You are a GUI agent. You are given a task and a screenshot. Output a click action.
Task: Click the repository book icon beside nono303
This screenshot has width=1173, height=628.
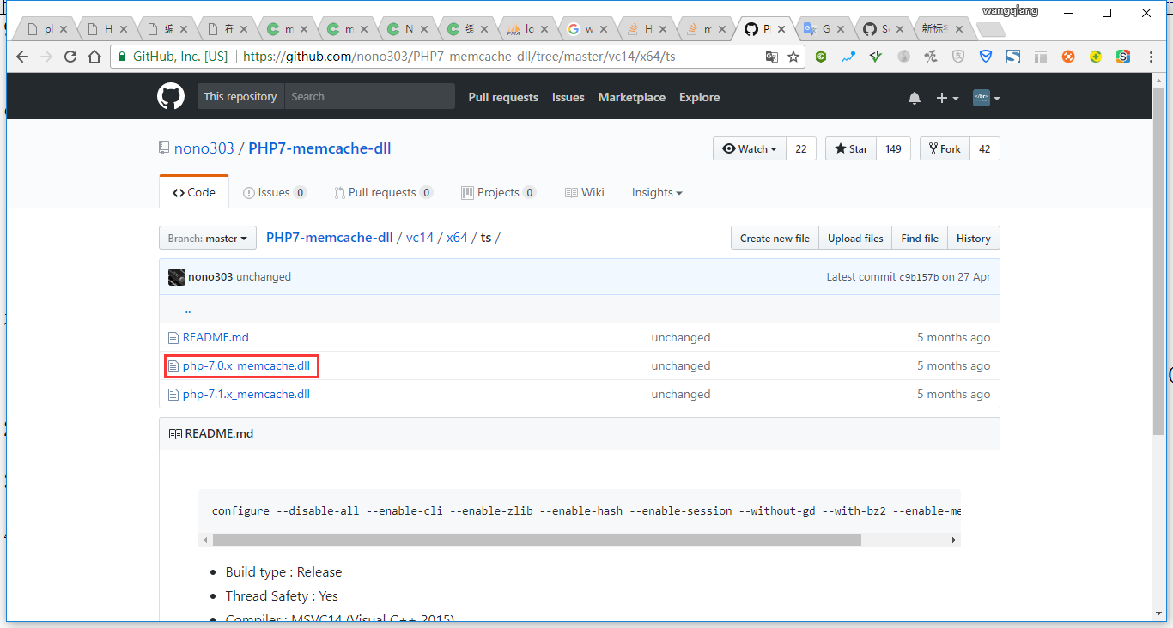pos(164,148)
